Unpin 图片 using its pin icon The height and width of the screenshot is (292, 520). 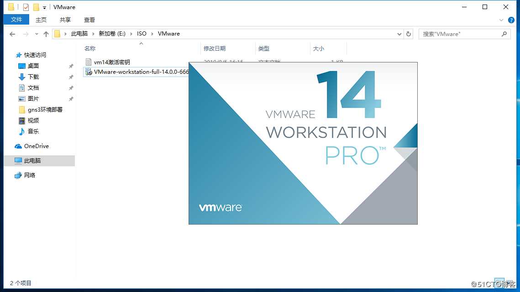tap(71, 99)
